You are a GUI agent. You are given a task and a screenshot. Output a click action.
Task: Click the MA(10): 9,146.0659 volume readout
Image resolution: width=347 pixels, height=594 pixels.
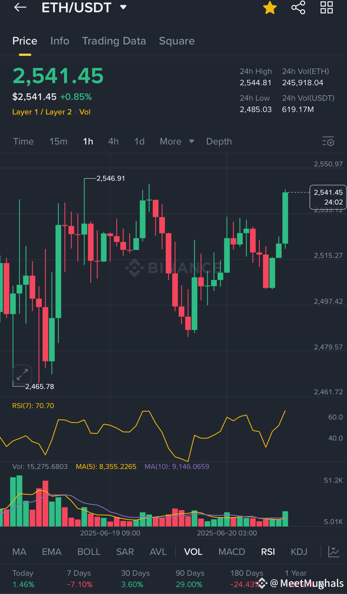177,466
